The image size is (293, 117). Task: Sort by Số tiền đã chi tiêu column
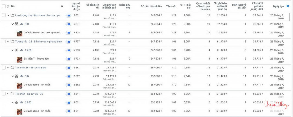[x=151, y=6]
